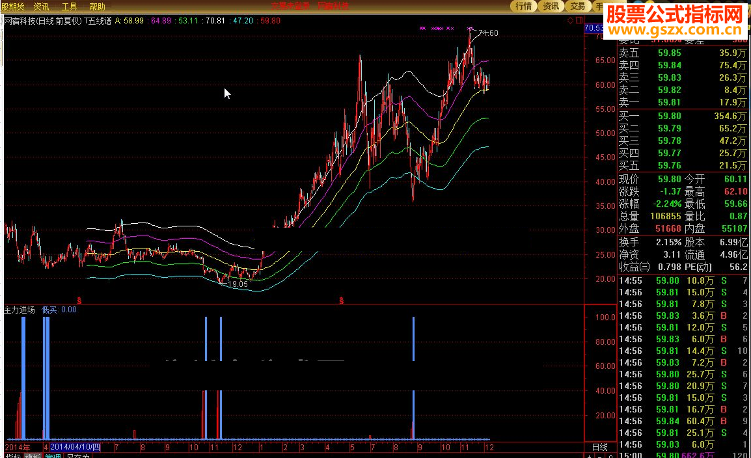Click the first red S marker under the chart

(79, 301)
